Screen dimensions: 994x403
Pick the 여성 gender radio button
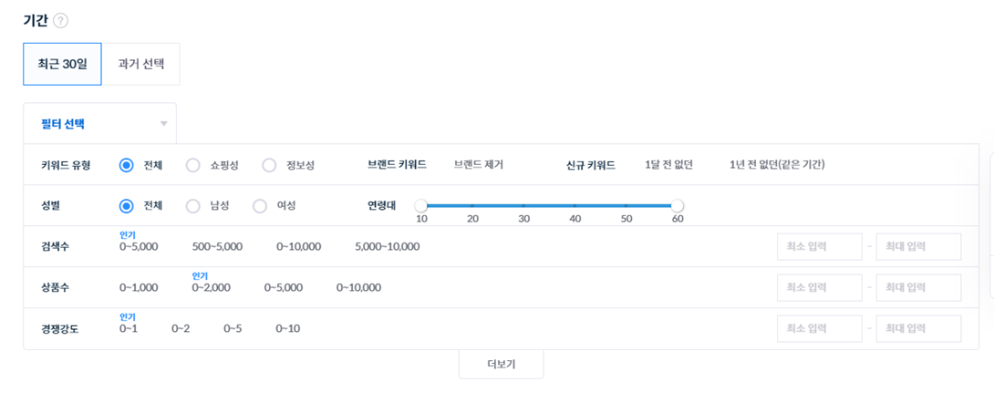click(260, 206)
